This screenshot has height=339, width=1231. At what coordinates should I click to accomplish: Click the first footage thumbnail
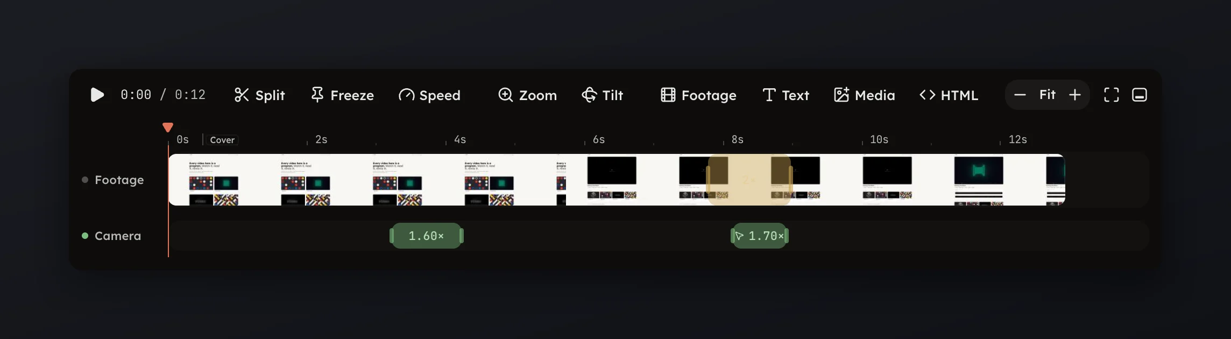[x=214, y=180]
